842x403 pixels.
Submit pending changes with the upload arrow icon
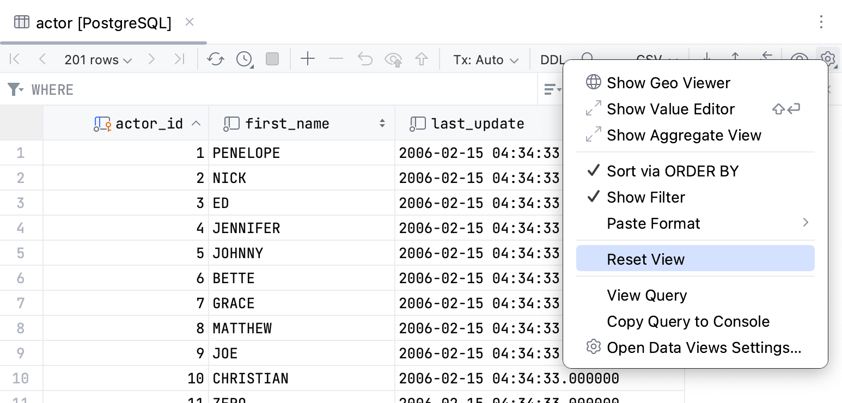pos(422,59)
